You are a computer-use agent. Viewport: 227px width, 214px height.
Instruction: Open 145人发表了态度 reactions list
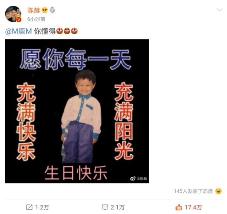193,191
